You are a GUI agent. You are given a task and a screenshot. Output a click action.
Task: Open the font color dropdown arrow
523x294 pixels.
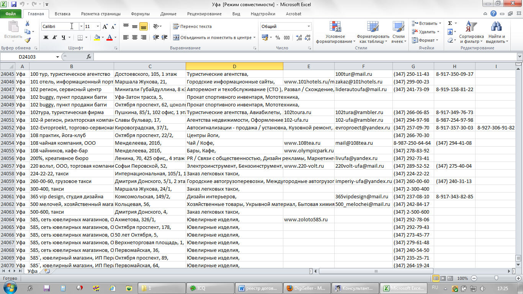(x=115, y=38)
